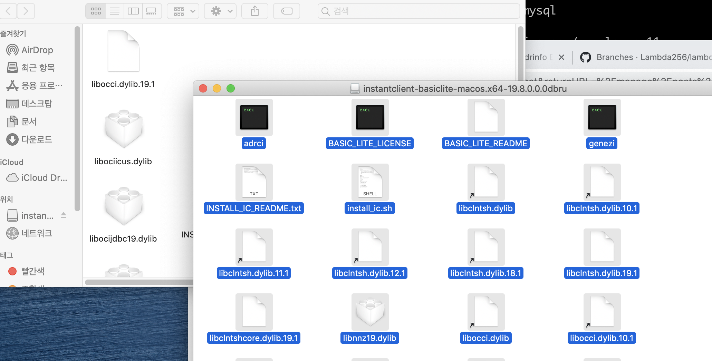Go forward with Finder's forward arrow
This screenshot has width=712, height=361.
tap(26, 11)
